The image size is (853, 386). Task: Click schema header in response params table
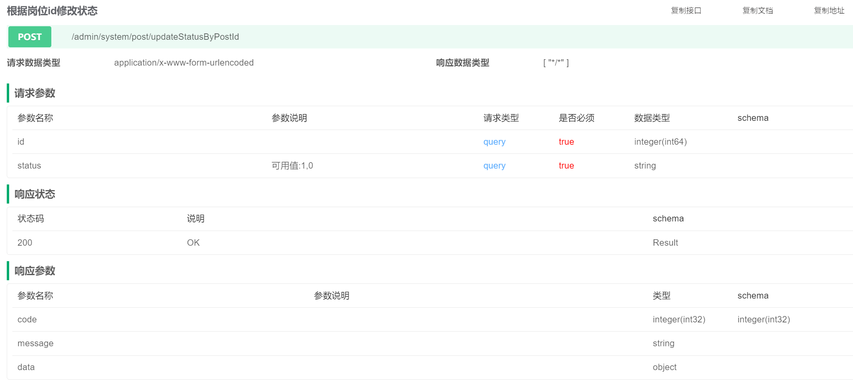753,296
